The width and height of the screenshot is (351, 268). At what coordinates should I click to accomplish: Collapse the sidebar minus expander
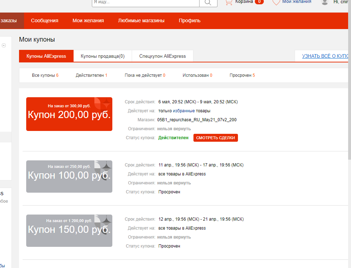[4, 46]
